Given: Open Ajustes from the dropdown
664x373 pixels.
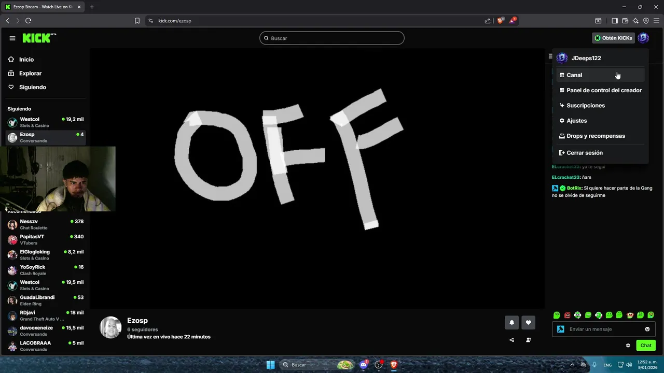Looking at the screenshot, I should pyautogui.click(x=600, y=121).
